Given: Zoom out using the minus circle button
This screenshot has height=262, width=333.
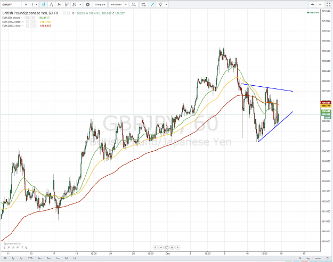Looking at the screenshot, I should click(161, 247).
